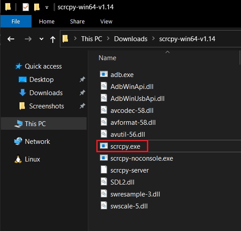Expand the chevron after This PC breadcrumb
The height and width of the screenshot is (231, 241).
[x=108, y=38]
